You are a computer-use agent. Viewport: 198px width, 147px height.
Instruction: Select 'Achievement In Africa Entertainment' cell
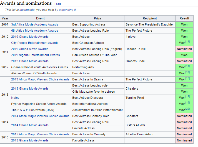click(x=97, y=110)
